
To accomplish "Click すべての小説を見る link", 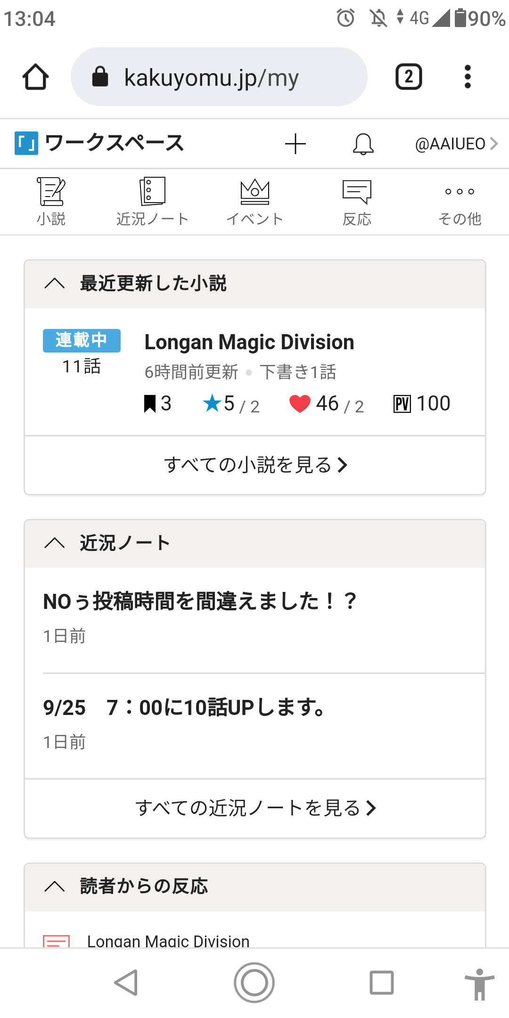I will (254, 465).
